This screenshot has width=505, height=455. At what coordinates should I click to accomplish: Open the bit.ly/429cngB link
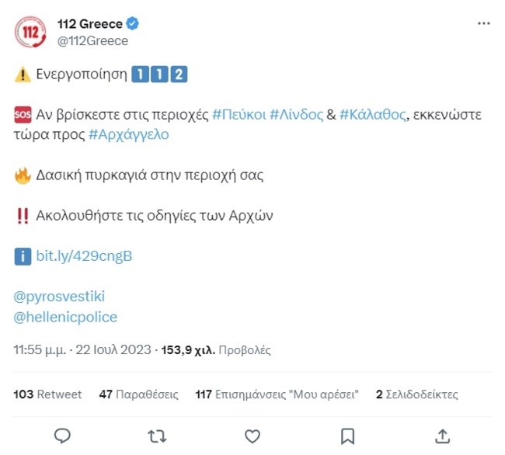pos(84,255)
